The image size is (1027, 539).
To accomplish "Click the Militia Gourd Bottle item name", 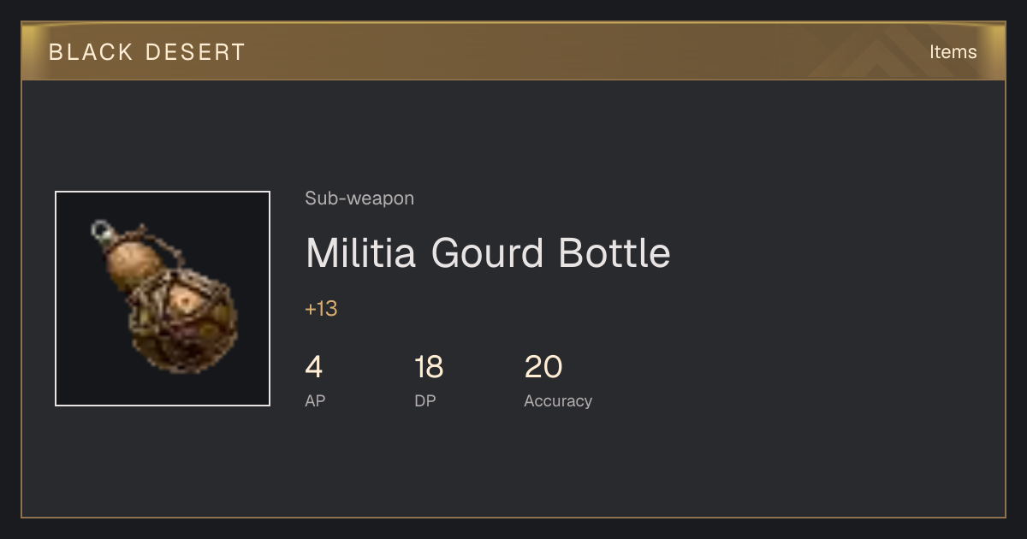I will coord(488,253).
